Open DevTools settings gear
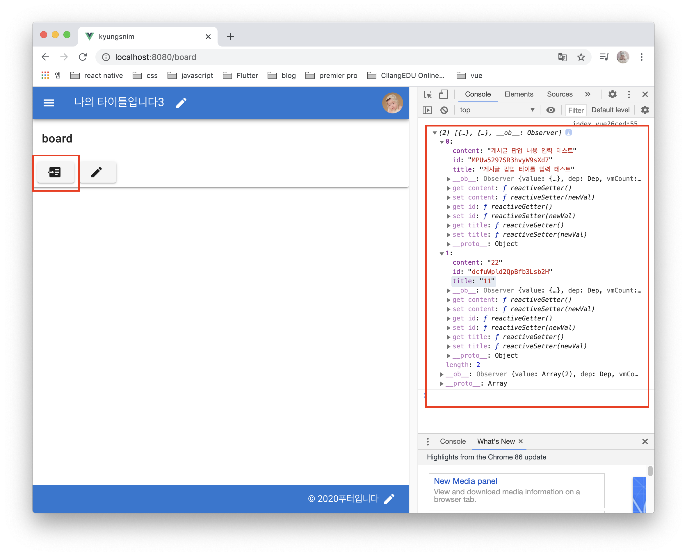The image size is (687, 556). pos(612,95)
